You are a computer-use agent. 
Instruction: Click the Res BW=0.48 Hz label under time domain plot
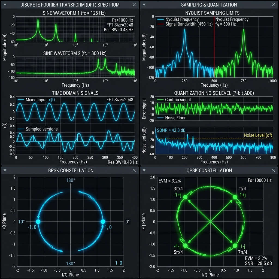(122, 162)
